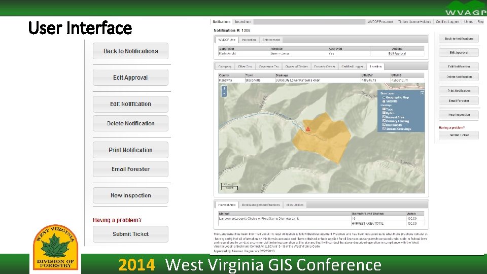Open the Certified Loggers top tab

coord(447,22)
